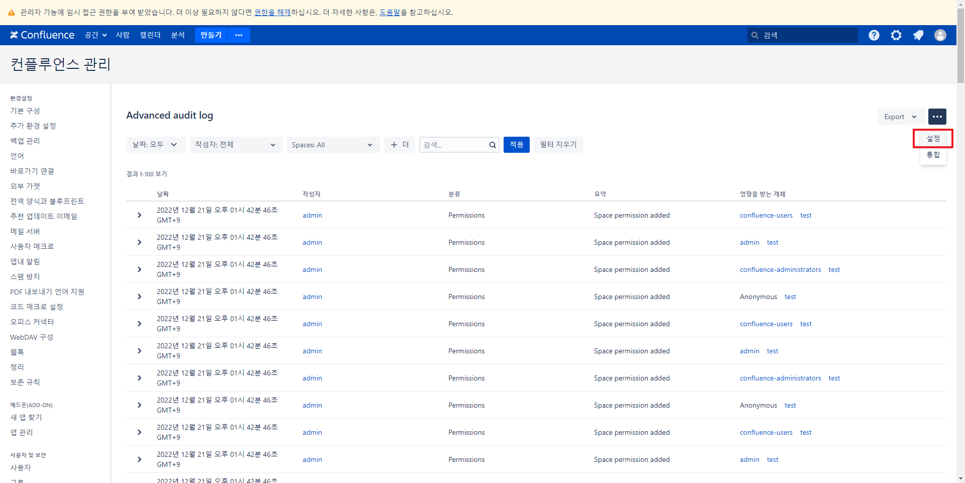Click the three-dot button next to 만들기
965x483 pixels.
point(239,35)
